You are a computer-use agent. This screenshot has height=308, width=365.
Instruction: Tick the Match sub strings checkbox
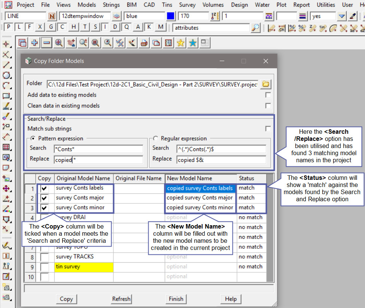pyautogui.click(x=268, y=129)
